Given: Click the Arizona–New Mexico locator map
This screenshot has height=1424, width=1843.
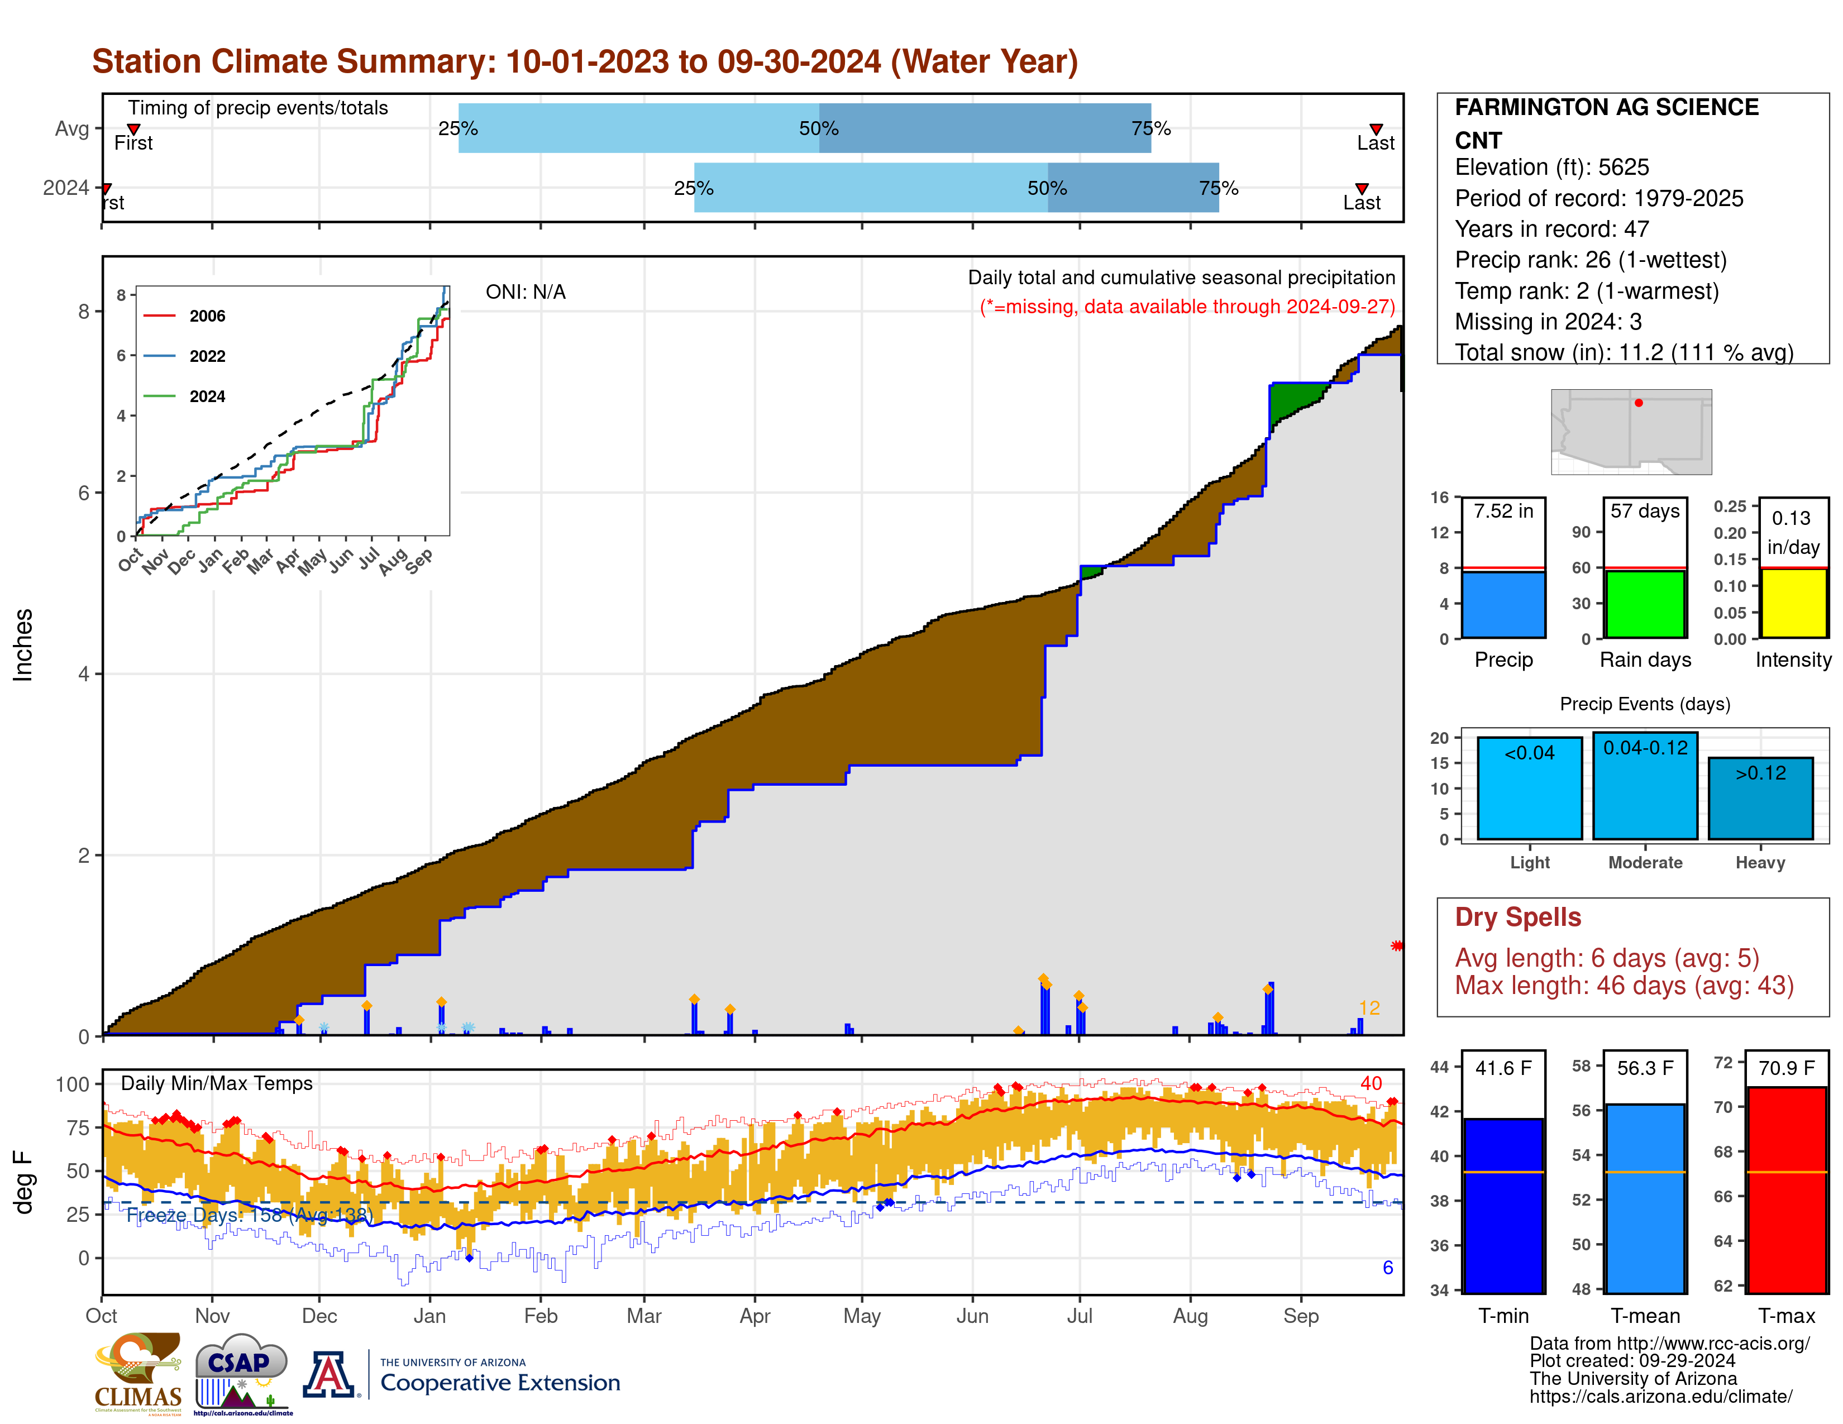Looking at the screenshot, I should 1631,431.
